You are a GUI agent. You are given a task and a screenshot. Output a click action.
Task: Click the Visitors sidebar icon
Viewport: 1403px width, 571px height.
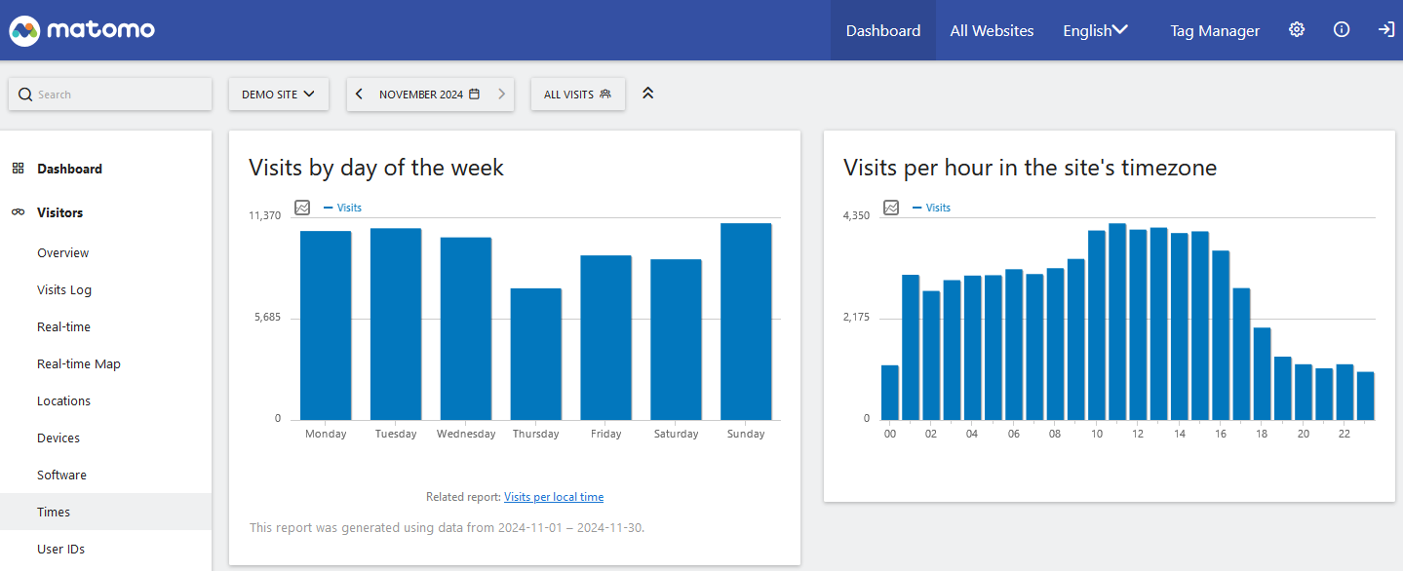tap(18, 212)
